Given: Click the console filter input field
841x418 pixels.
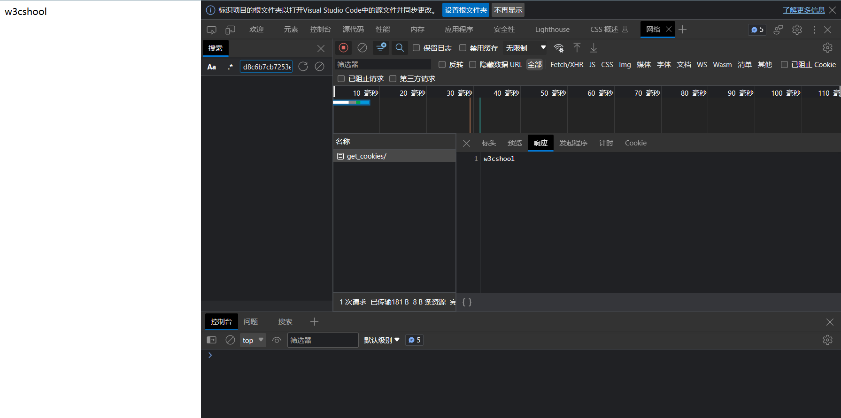Looking at the screenshot, I should point(323,340).
